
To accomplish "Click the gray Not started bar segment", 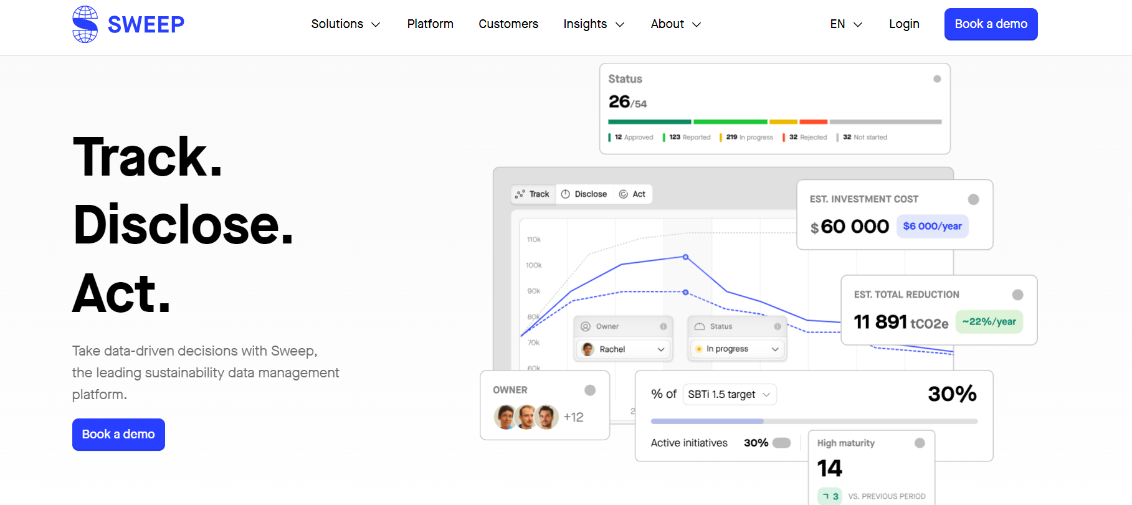I will 886,122.
